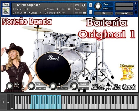Click the Hi EQ knob
This screenshot has height=111, width=139.
coord(53,86)
